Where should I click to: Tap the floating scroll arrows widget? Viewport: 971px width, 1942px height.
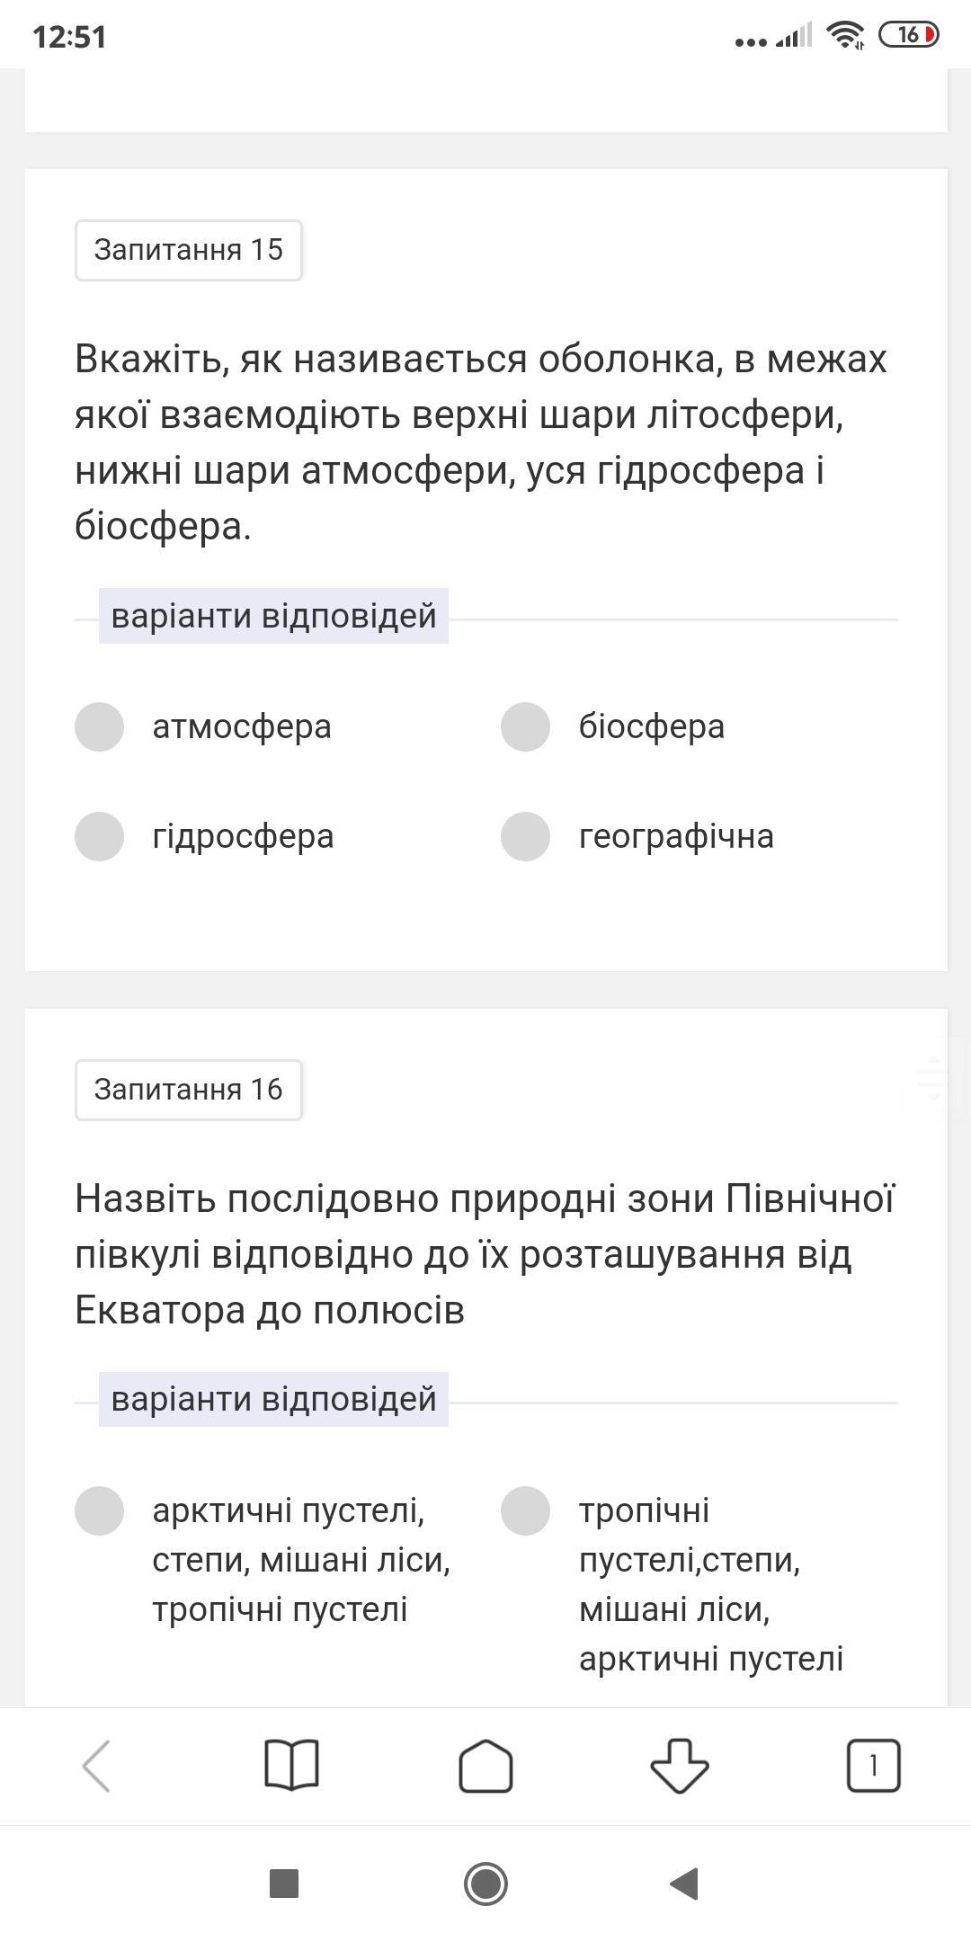pos(933,1077)
